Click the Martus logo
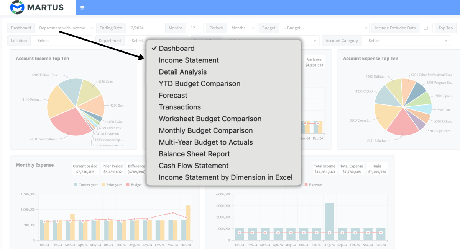Viewport: 460px width, 249px height. [x=37, y=7]
